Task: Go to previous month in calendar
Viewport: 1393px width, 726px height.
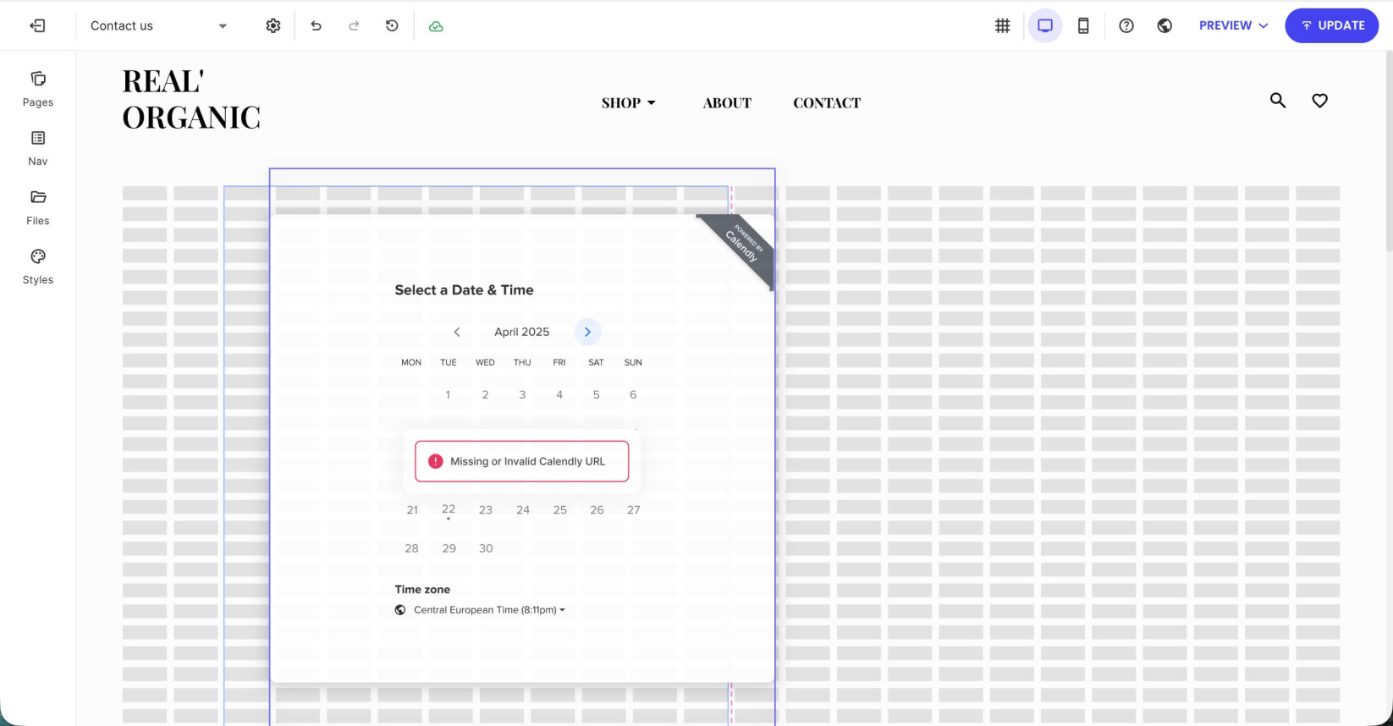Action: click(457, 332)
